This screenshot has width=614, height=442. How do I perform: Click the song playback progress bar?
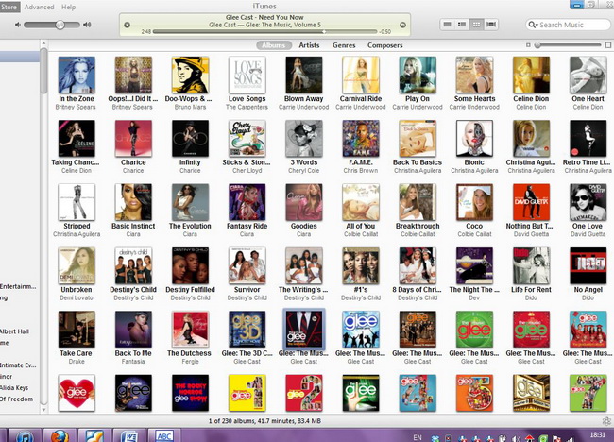pyautogui.click(x=265, y=32)
